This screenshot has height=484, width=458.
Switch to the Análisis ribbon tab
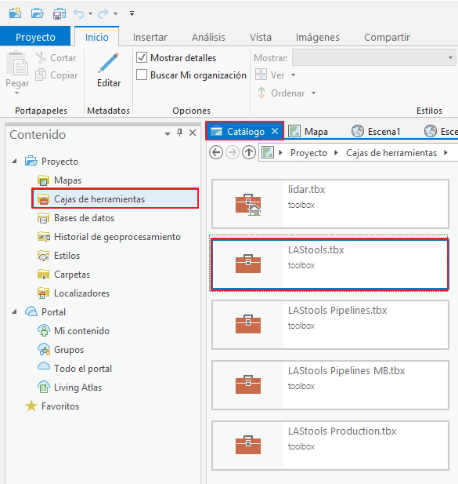(x=208, y=37)
